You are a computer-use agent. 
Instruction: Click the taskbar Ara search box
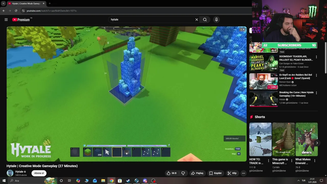[x=33, y=181]
